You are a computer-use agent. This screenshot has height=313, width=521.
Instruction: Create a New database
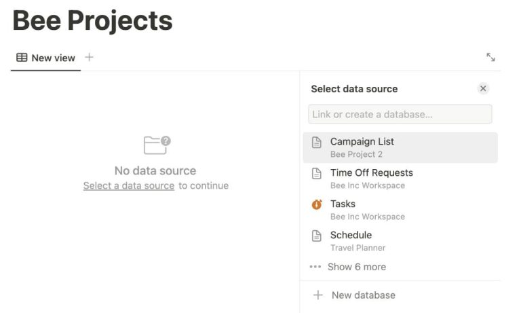pyautogui.click(x=363, y=295)
